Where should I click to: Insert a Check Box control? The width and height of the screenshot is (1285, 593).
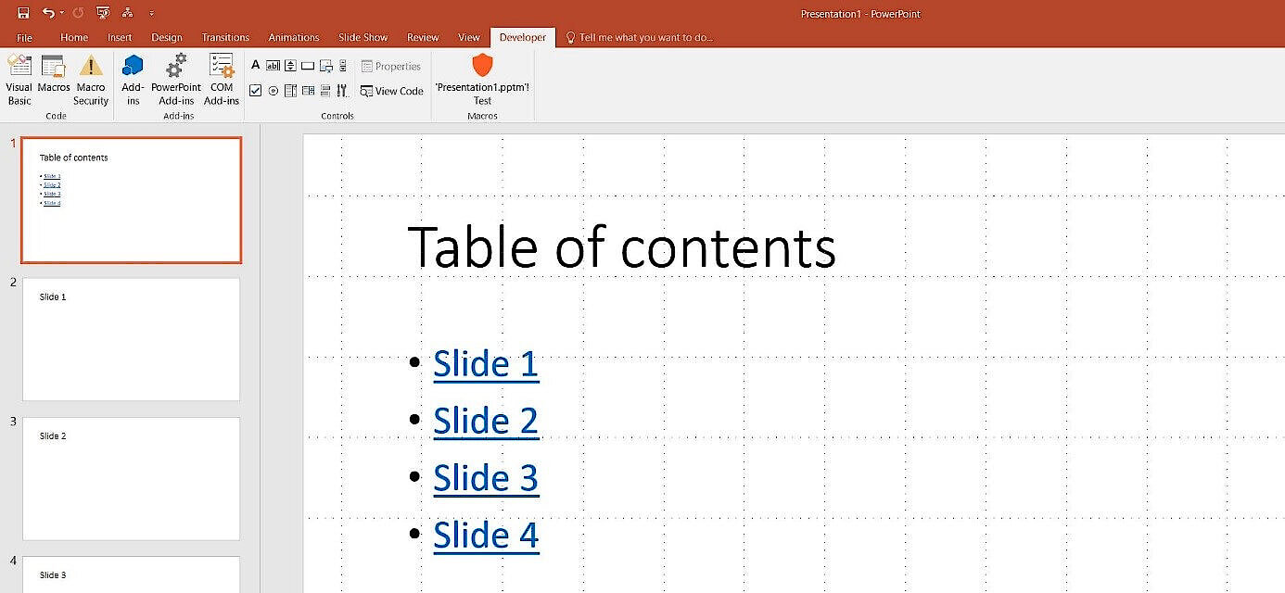click(x=256, y=90)
